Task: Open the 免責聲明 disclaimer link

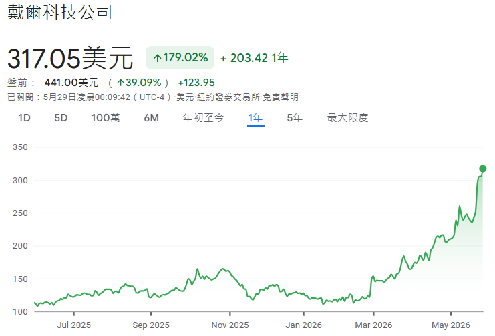Action: click(x=281, y=97)
